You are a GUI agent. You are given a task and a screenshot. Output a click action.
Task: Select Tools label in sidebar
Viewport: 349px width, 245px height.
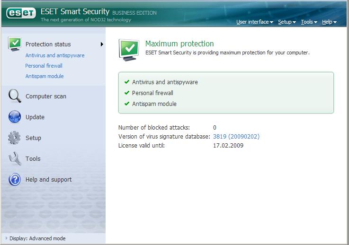pyautogui.click(x=33, y=159)
